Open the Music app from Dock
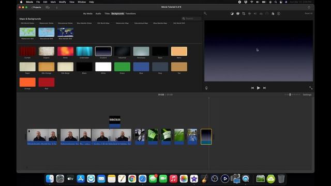Image resolution: width=331 pixels, height=186 pixels. coord(173,179)
